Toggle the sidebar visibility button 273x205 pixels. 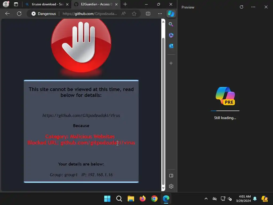171,176
